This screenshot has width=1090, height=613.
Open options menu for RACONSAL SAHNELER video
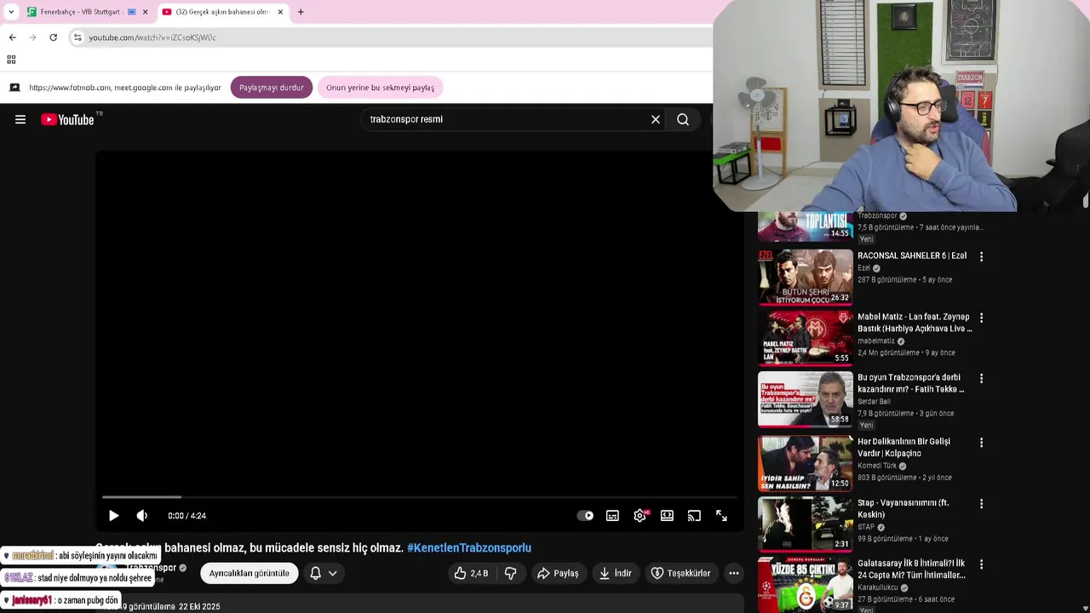click(x=981, y=256)
